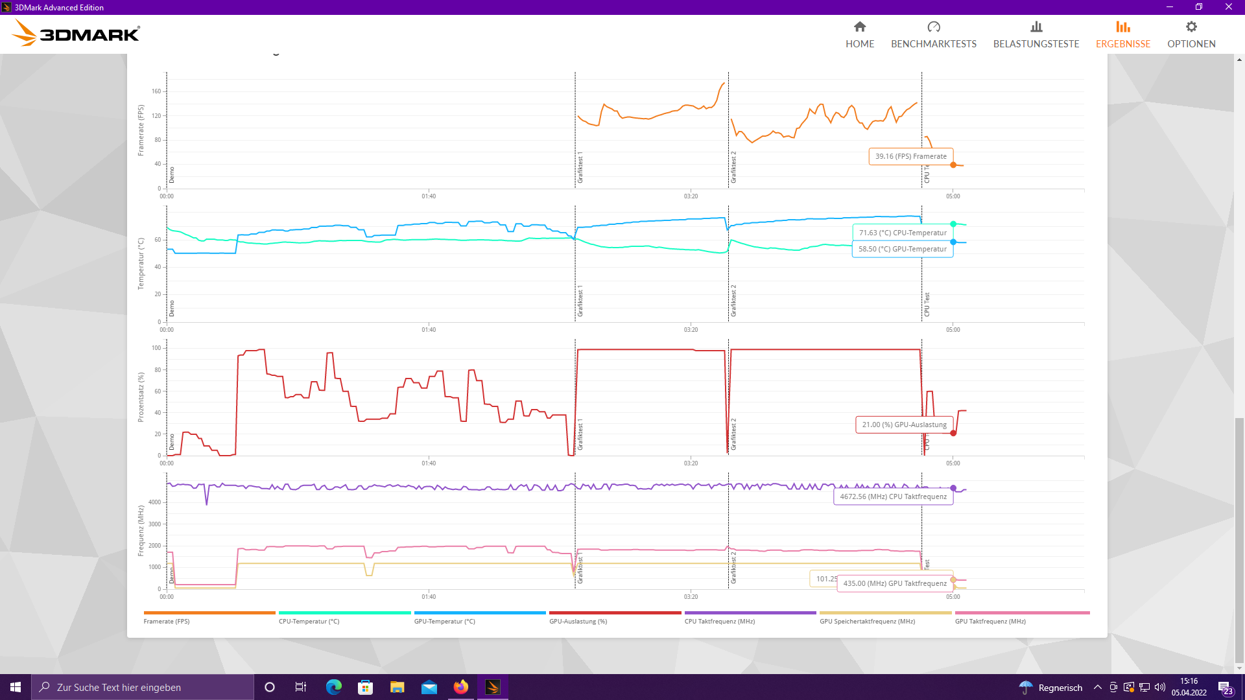Click the Windows search text field
1245x700 pixels.
[143, 687]
